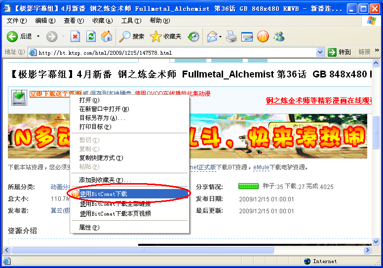Click the IE icon in the status bar
383x268 pixels.
coord(6,261)
